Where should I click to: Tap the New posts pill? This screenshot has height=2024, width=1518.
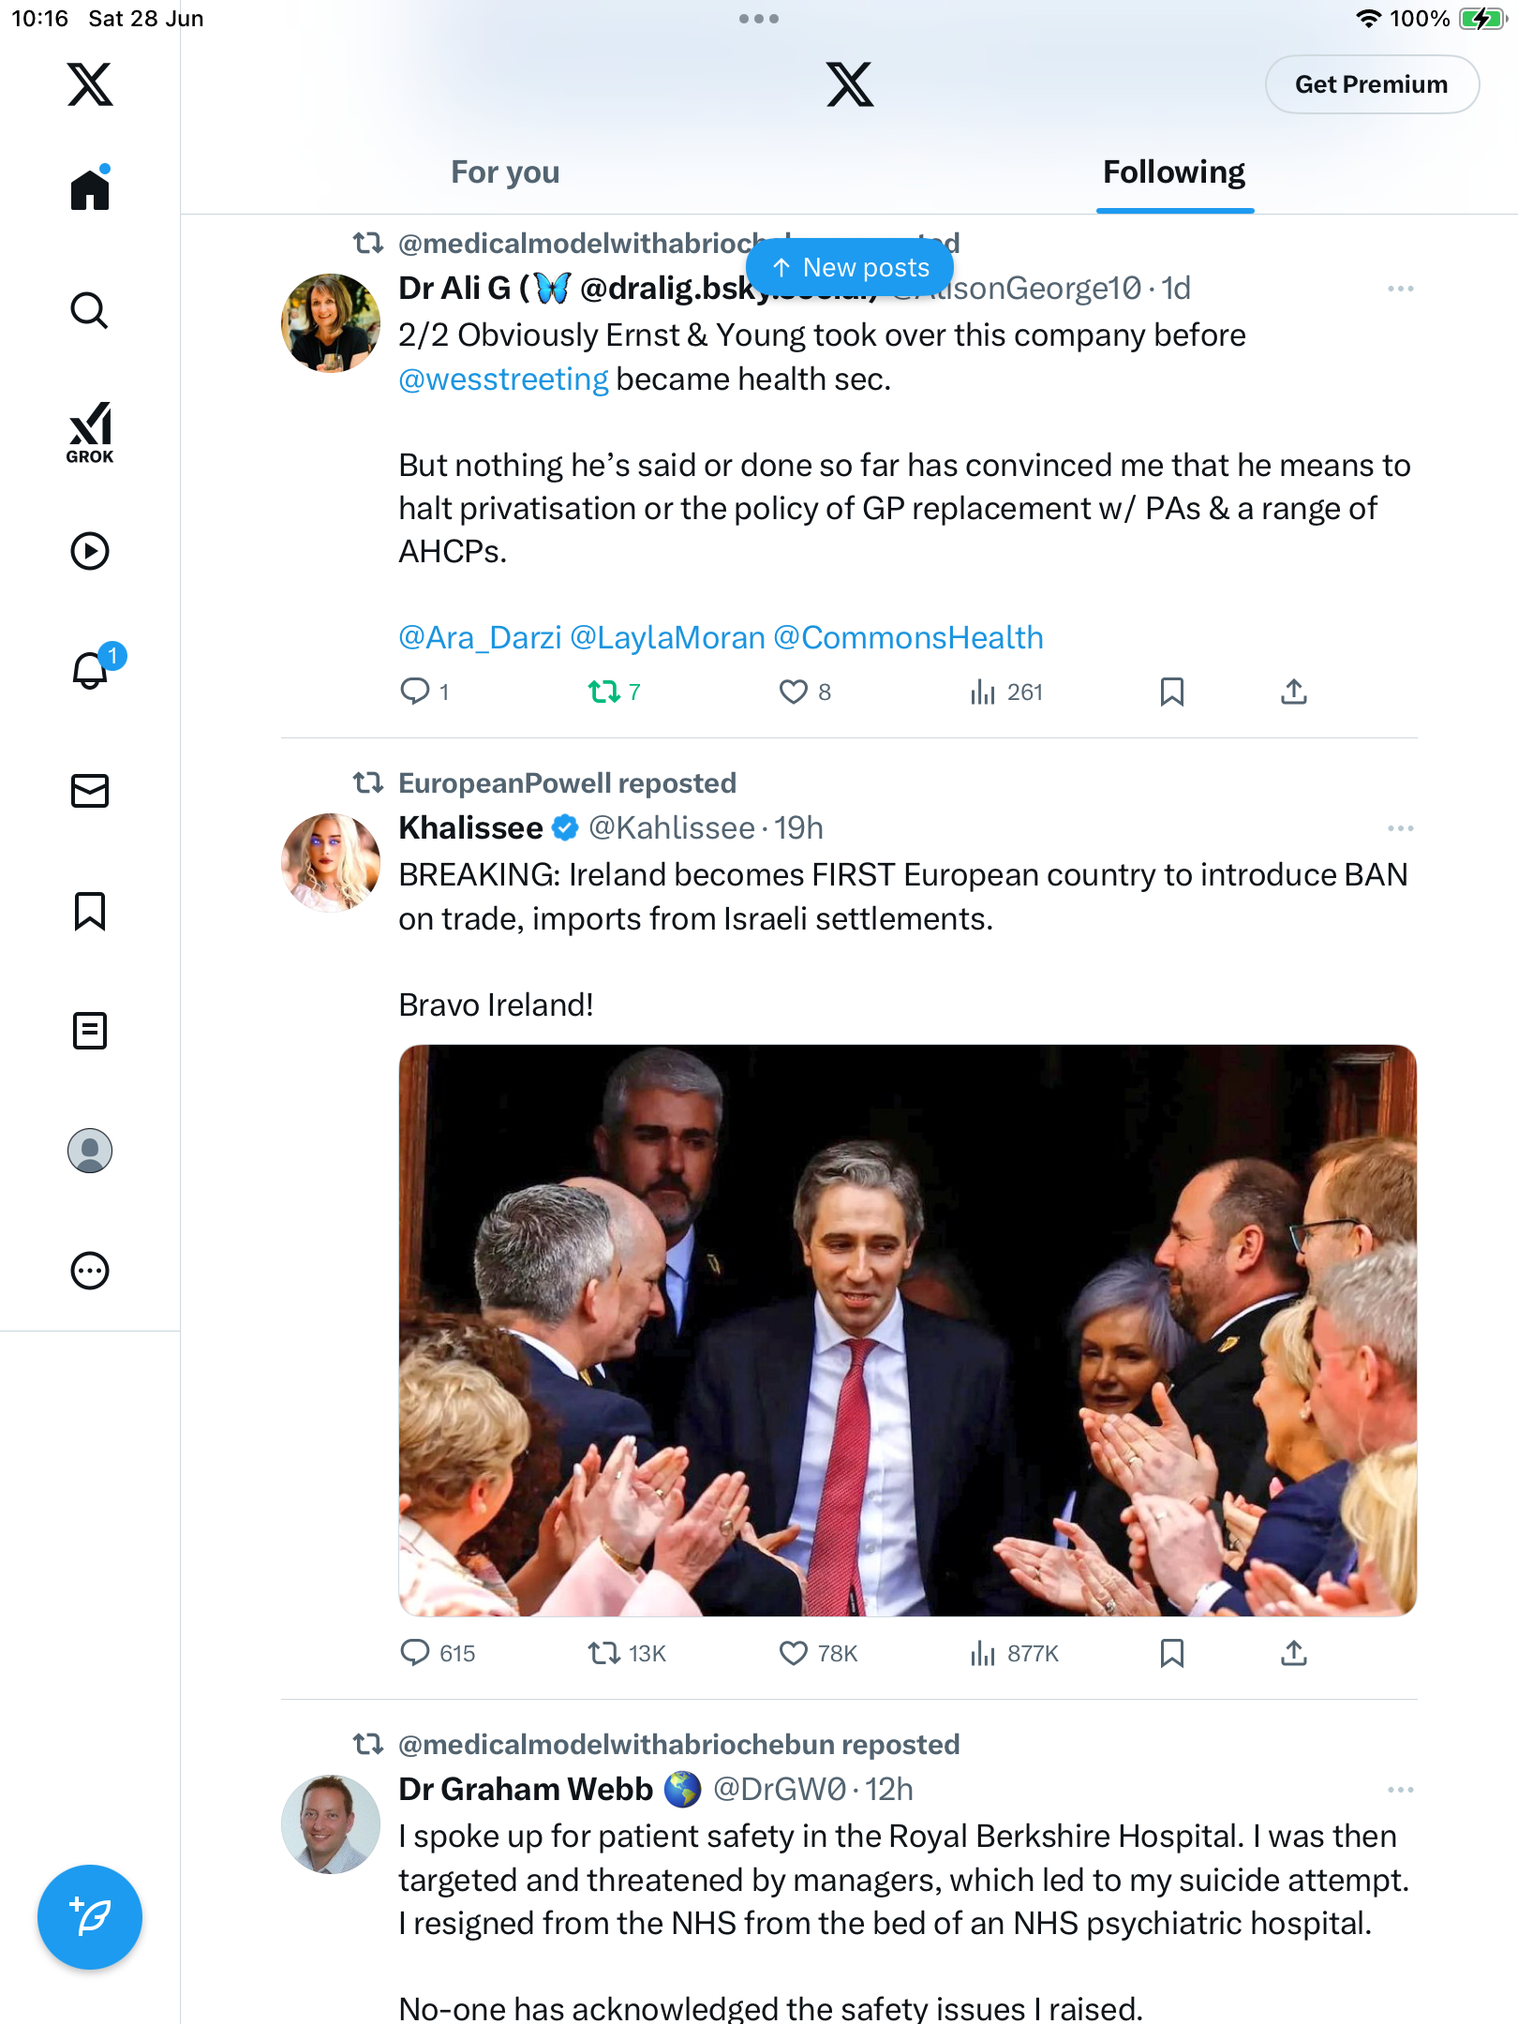[850, 268]
